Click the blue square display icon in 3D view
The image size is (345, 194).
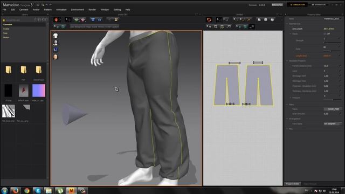coord(56,50)
